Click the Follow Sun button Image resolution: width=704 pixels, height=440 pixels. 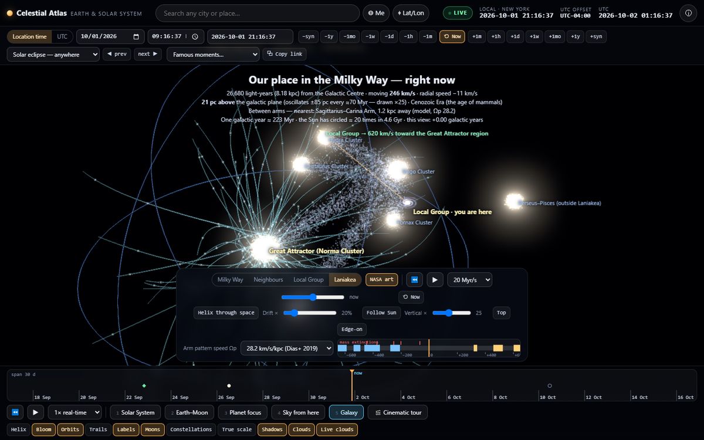coord(382,313)
